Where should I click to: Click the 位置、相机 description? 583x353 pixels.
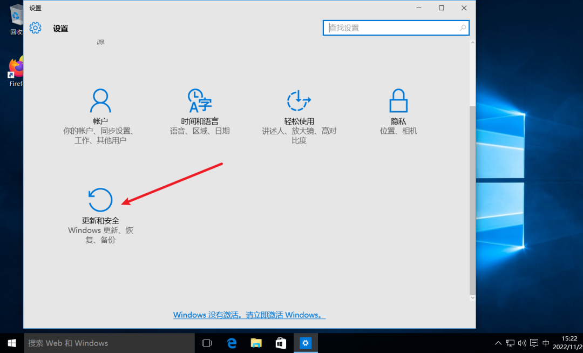398,131
